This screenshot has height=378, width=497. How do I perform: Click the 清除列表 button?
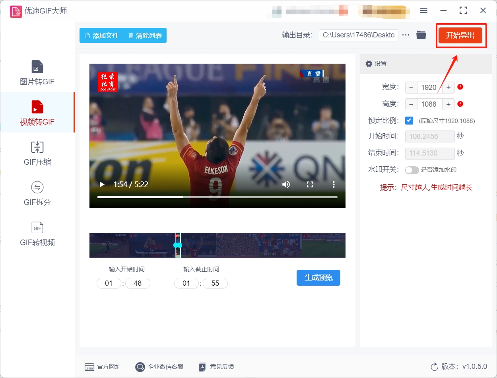[145, 35]
